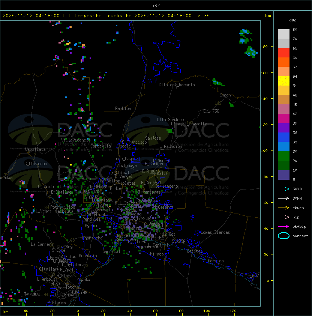Click the 'Manzano' map label

tap(31, 293)
